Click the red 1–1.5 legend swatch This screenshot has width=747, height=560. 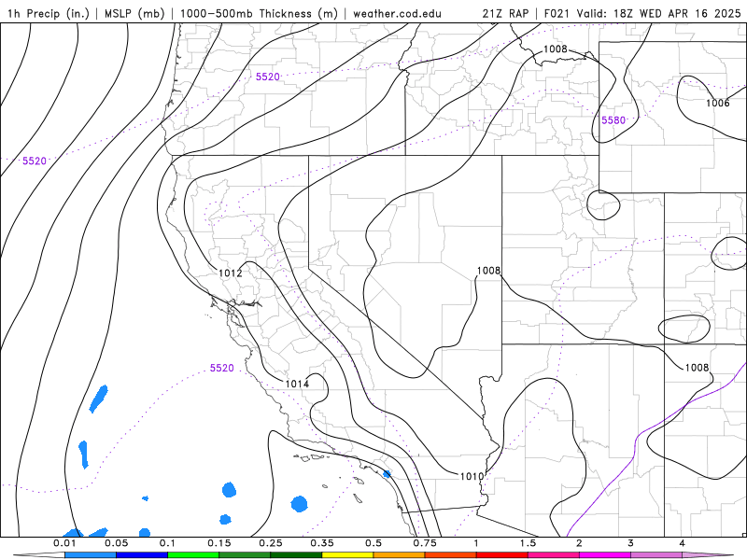click(502, 555)
